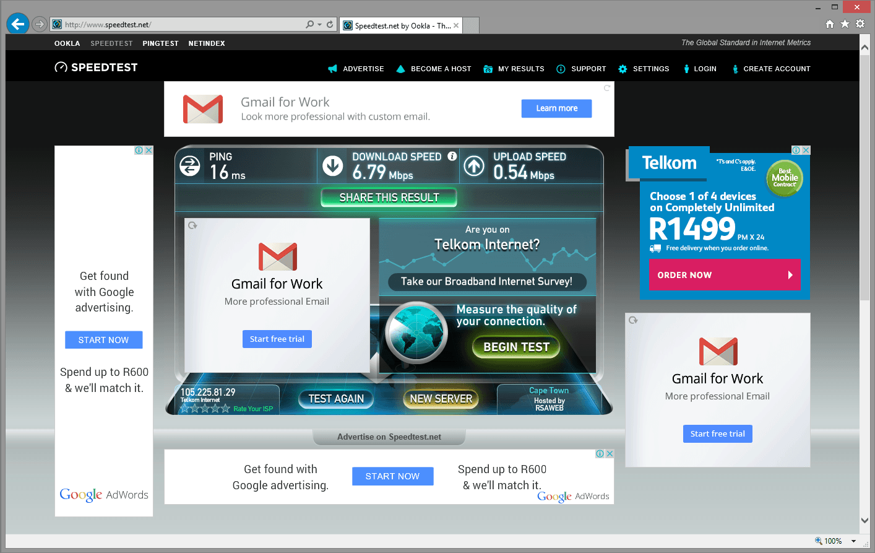This screenshot has height=553, width=875.
Task: Open the browser Home icon
Action: coord(830,24)
